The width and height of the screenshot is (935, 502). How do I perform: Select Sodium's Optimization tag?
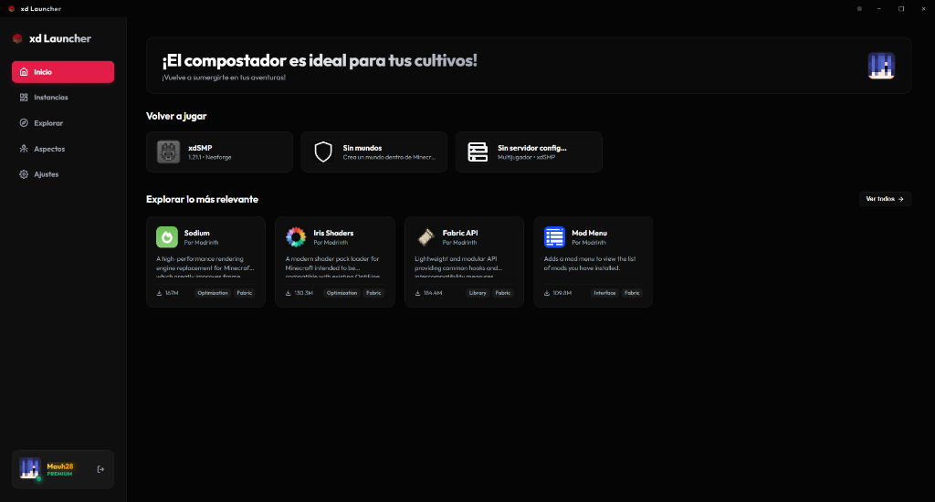point(213,293)
